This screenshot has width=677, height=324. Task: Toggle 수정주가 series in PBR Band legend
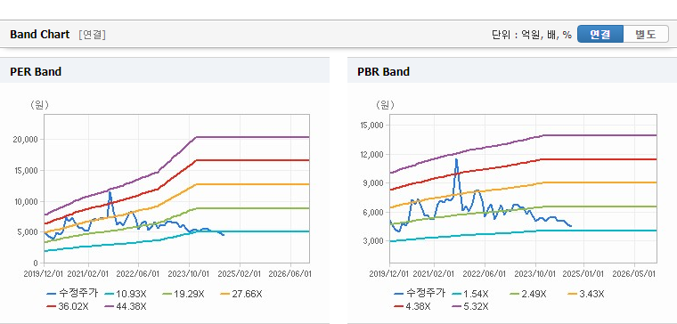click(x=420, y=294)
